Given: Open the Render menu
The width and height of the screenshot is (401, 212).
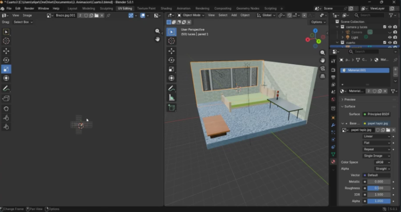Looking at the screenshot, I should coord(29,8).
